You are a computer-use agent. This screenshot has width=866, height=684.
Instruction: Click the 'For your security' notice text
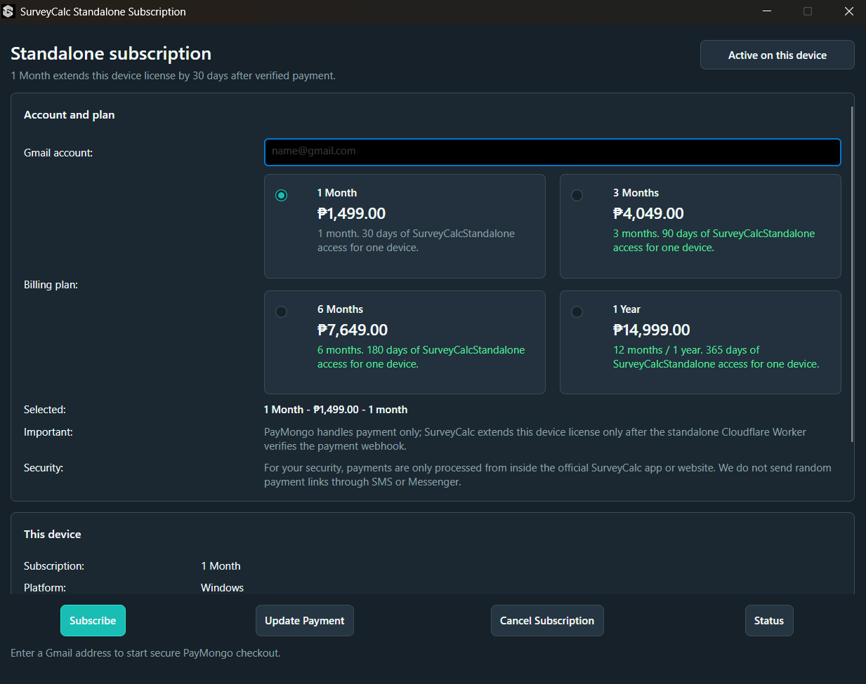[x=548, y=475]
